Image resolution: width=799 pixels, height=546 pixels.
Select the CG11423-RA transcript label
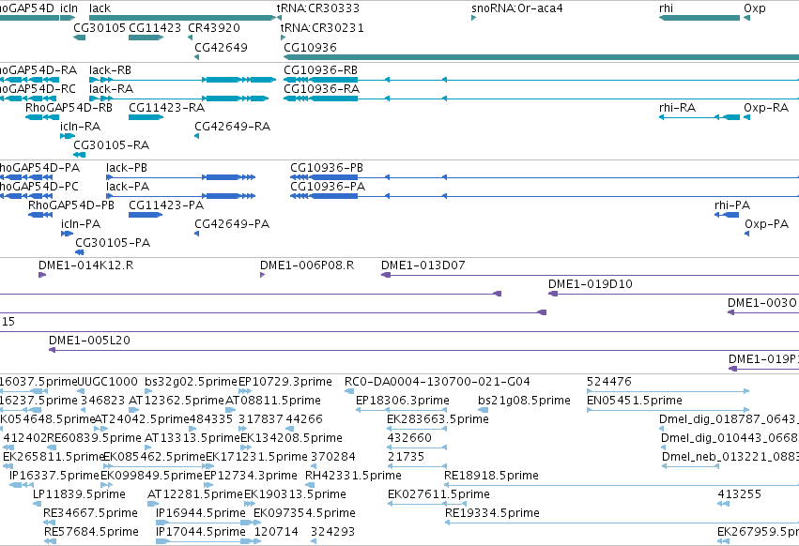[166, 108]
